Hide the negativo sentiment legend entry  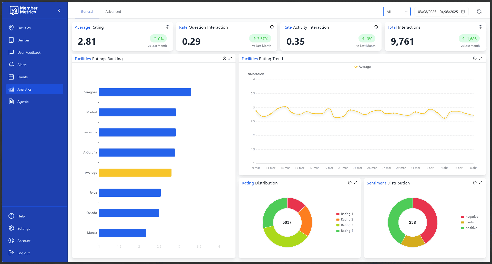point(469,217)
